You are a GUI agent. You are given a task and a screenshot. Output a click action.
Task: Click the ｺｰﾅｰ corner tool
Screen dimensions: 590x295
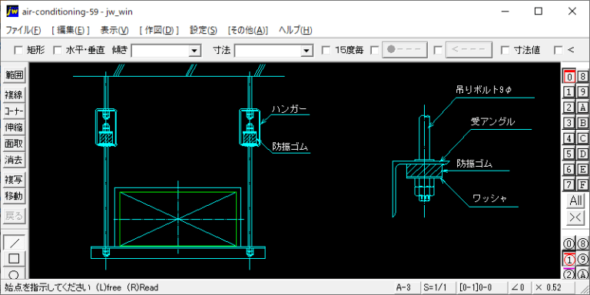15,111
